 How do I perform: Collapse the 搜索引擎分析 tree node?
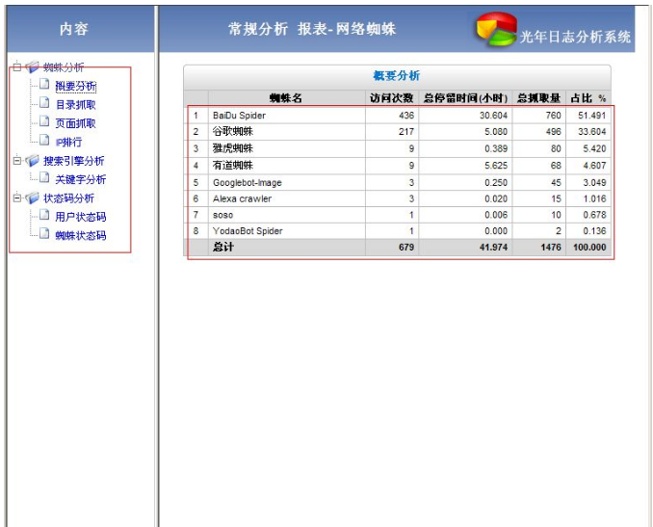16,161
